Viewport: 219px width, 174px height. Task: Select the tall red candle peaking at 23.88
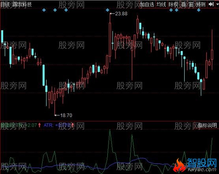pyautogui.click(x=110, y=40)
